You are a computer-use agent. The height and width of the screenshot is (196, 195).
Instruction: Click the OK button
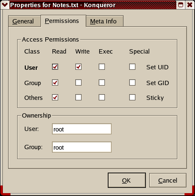(x=127, y=180)
